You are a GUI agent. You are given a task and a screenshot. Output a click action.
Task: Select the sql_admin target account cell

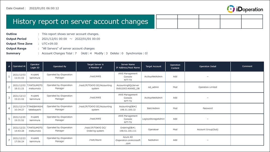[153, 87]
